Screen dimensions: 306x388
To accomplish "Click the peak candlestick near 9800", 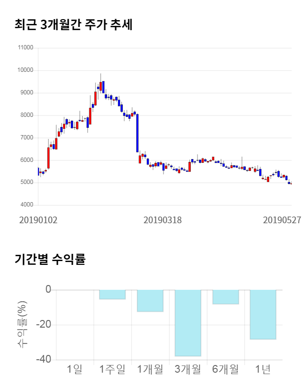I will click(x=100, y=85).
